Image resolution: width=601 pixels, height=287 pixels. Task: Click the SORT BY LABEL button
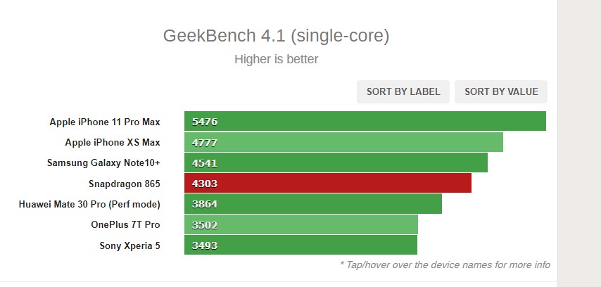[403, 91]
